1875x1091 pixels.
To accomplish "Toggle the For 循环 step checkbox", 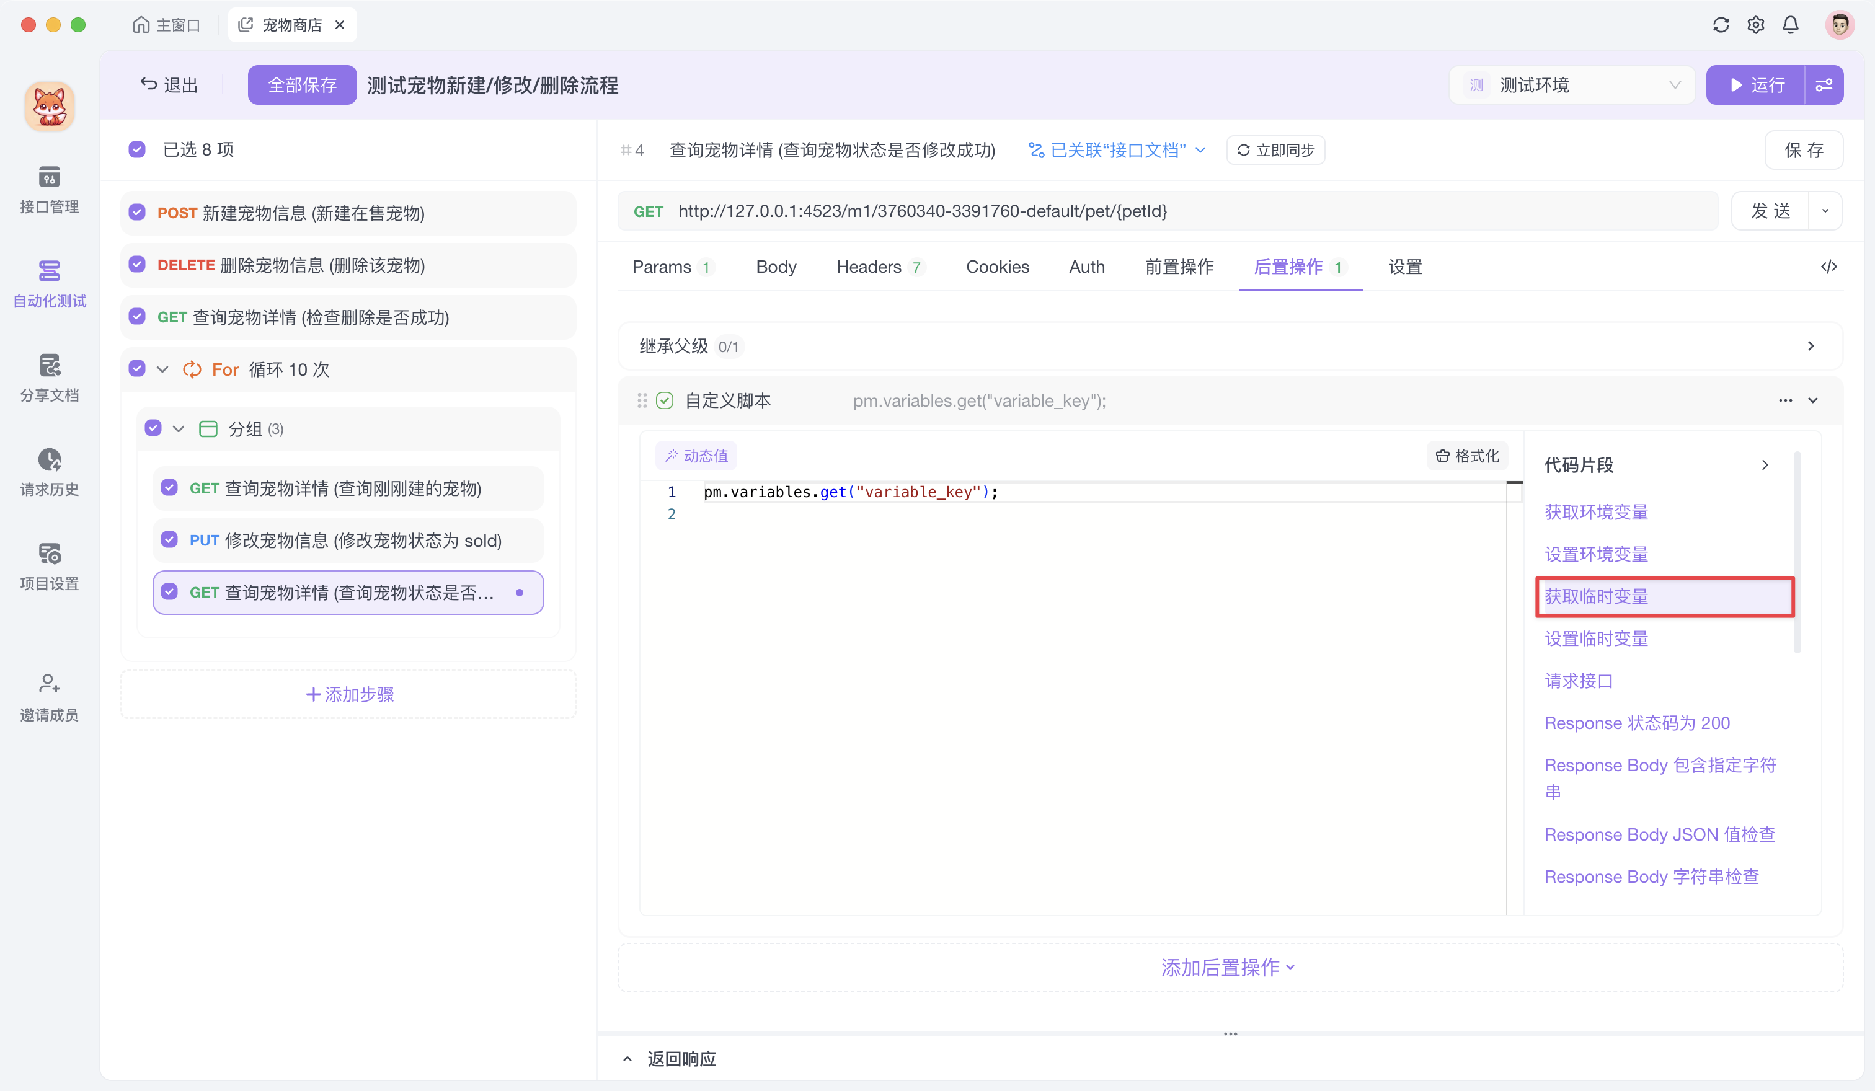I will 137,368.
